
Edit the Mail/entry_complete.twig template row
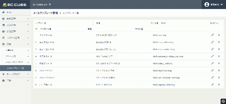coord(212,49)
